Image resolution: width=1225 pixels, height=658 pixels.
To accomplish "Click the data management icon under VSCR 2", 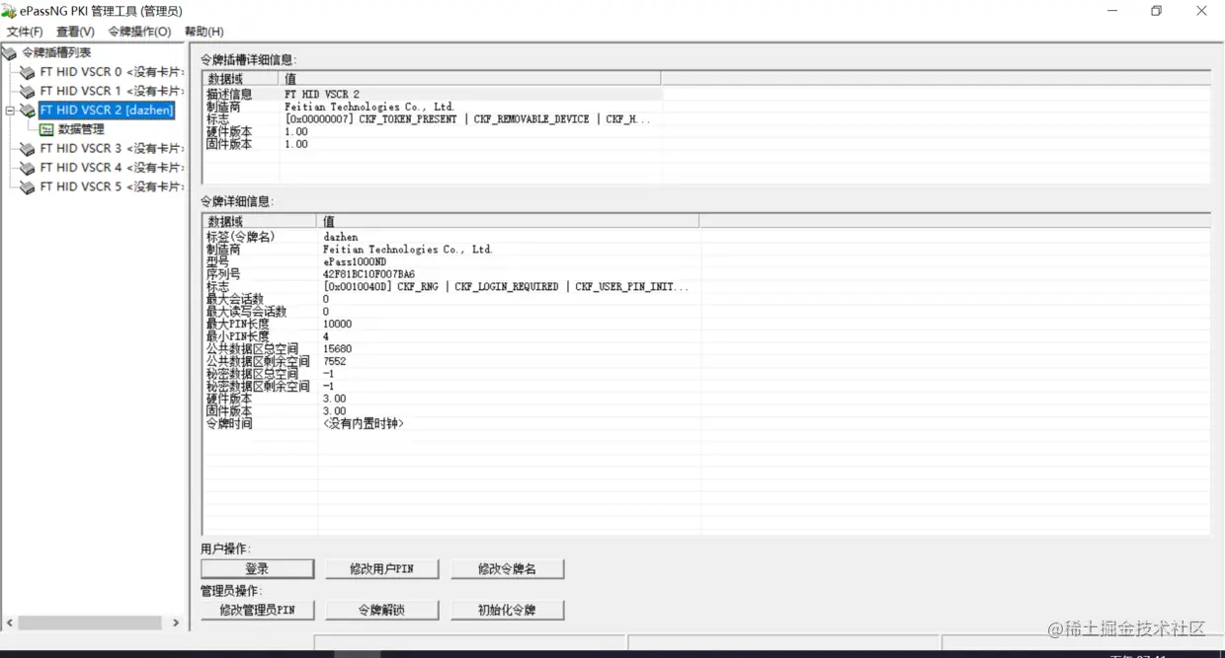I will point(46,129).
